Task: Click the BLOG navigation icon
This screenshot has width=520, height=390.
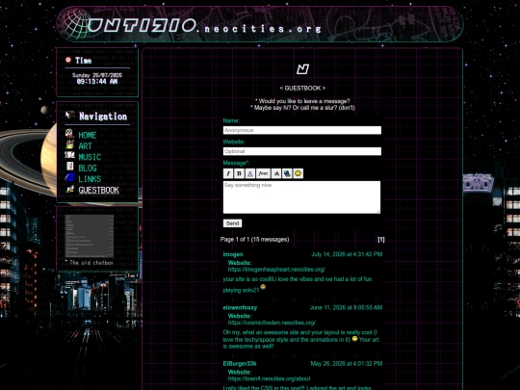Action: click(x=69, y=167)
